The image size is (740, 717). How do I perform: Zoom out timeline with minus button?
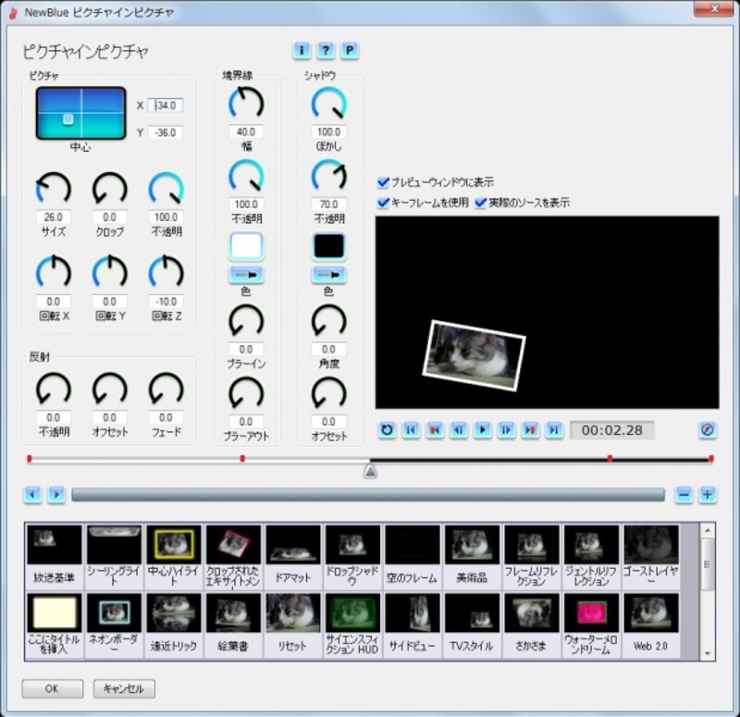[684, 494]
